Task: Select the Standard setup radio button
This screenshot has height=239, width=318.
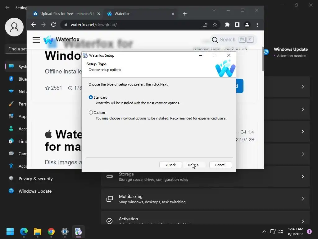Action: (x=91, y=97)
